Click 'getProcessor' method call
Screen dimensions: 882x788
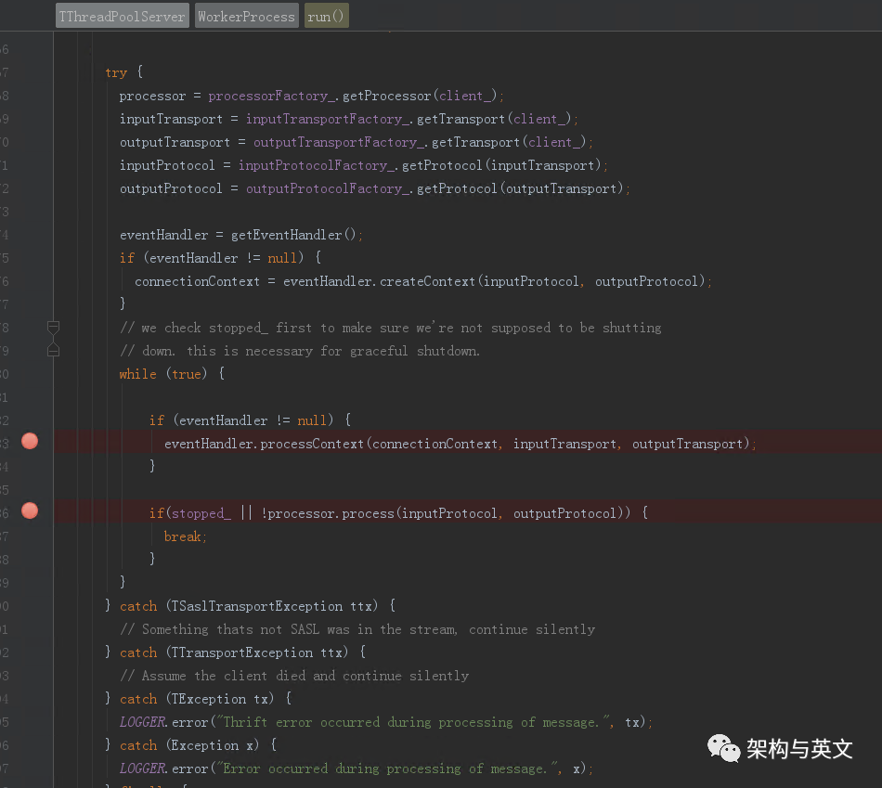click(387, 96)
